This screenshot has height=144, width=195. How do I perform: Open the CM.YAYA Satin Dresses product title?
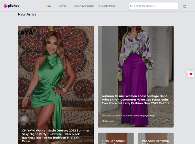click(x=56, y=136)
